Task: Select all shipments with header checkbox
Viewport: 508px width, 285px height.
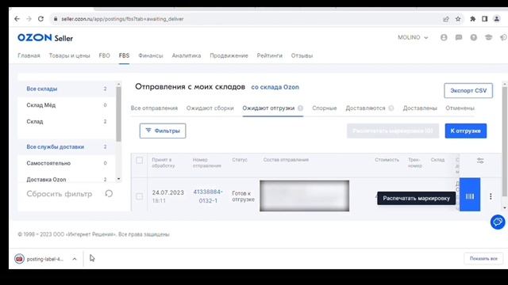Action: (140, 160)
